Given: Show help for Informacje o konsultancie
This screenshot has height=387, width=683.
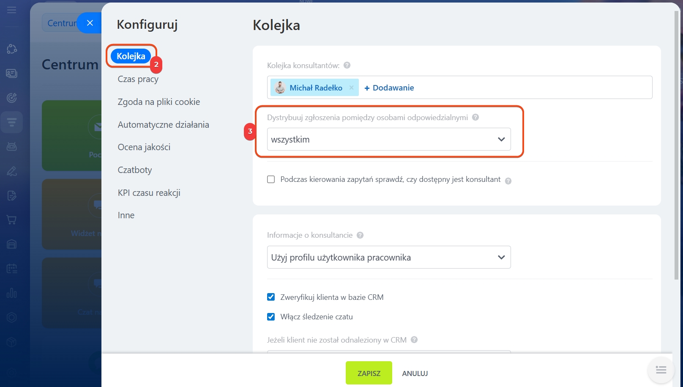Looking at the screenshot, I should click(360, 235).
